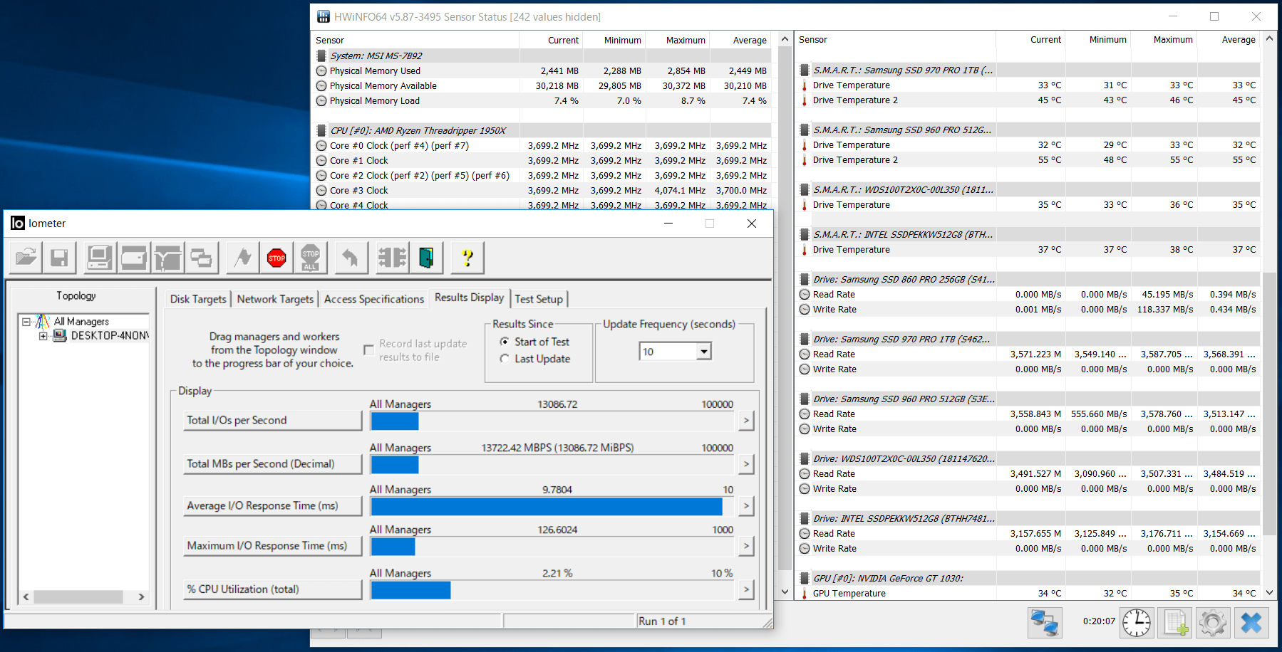Click the All Managers tree icon
Screen dimensions: 1282x652
pos(43,322)
